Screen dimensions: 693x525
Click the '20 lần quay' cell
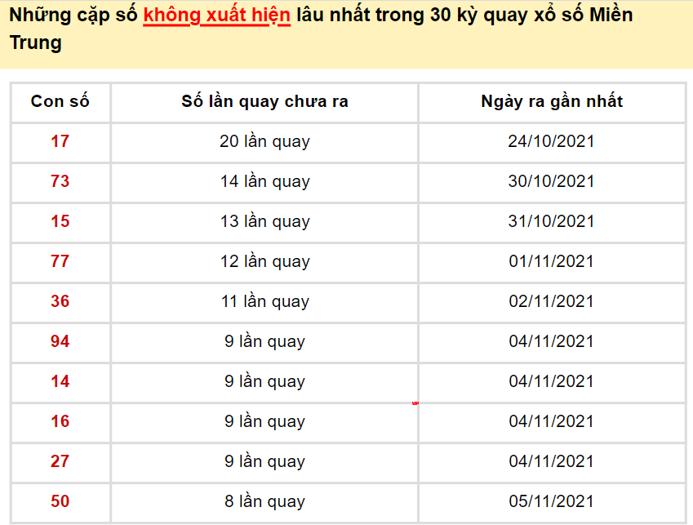pyautogui.click(x=264, y=141)
